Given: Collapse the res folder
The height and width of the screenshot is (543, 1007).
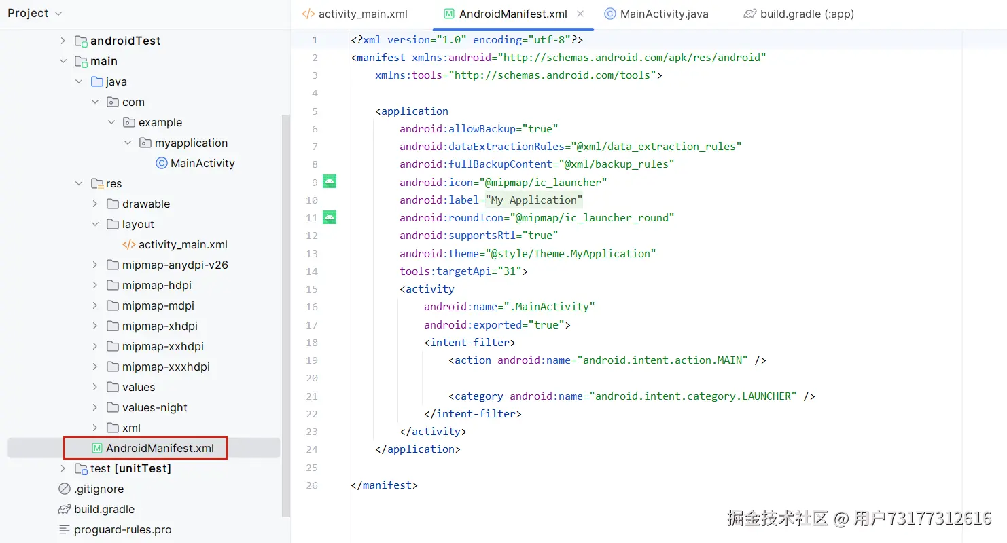Looking at the screenshot, I should [79, 183].
